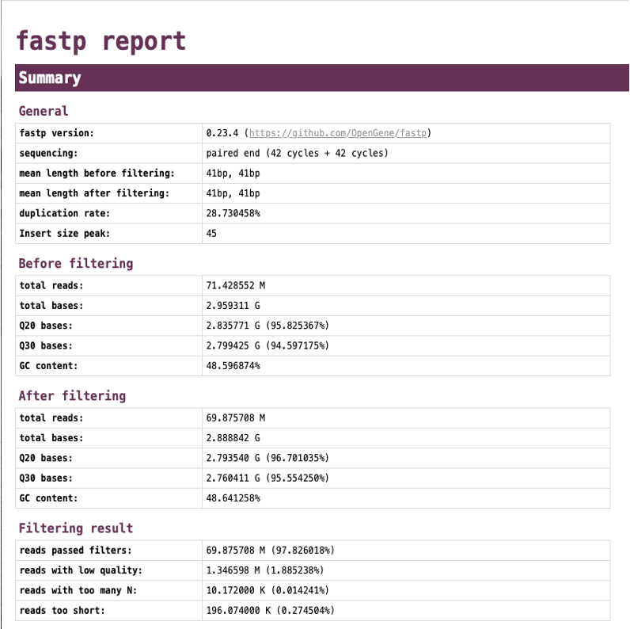Click the Insert size peak value 45

pyautogui.click(x=211, y=234)
